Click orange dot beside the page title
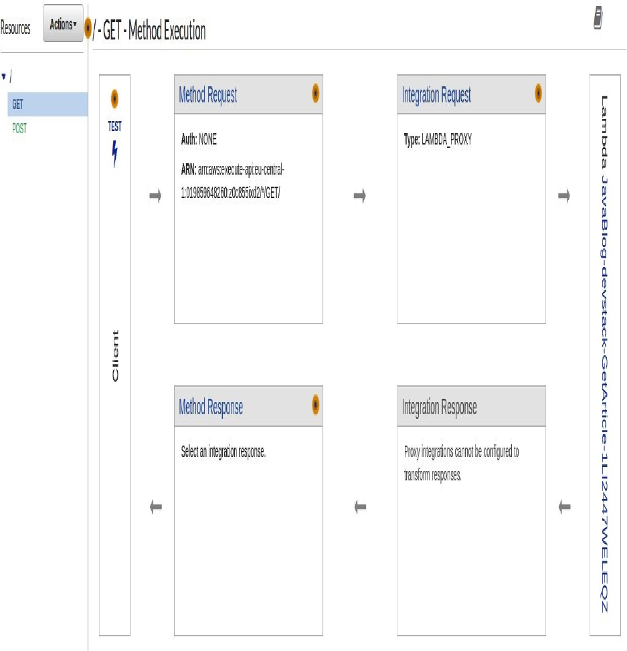 (88, 29)
